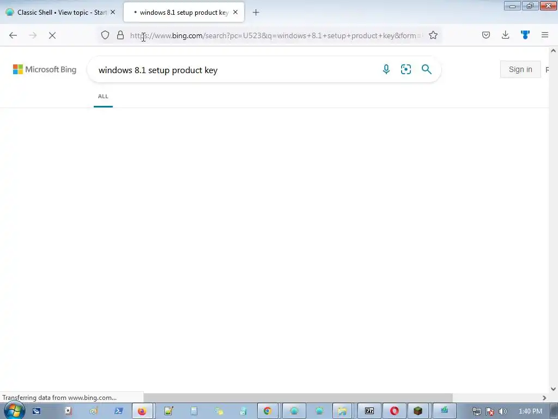The width and height of the screenshot is (558, 419).
Task: Bookmark this page with the star
Action: tap(433, 35)
